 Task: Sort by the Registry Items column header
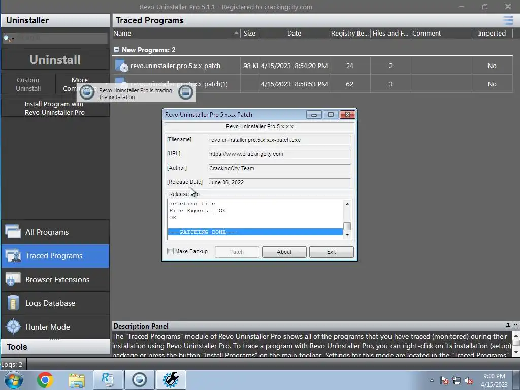click(350, 33)
